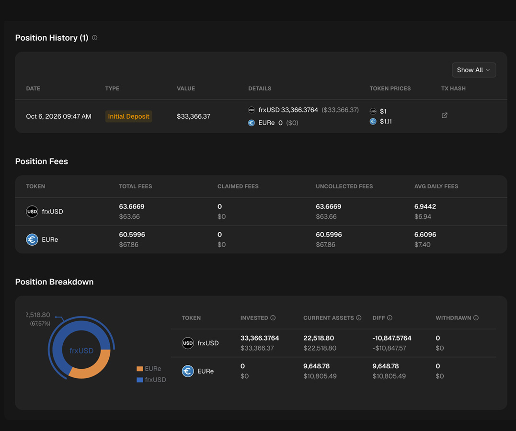The image size is (516, 431).
Task: Click frxUSD 33,366.3764 detail text
Action: (x=288, y=110)
